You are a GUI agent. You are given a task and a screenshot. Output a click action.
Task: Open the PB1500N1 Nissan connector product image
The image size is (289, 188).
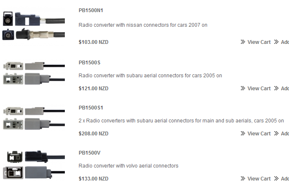tap(33, 26)
